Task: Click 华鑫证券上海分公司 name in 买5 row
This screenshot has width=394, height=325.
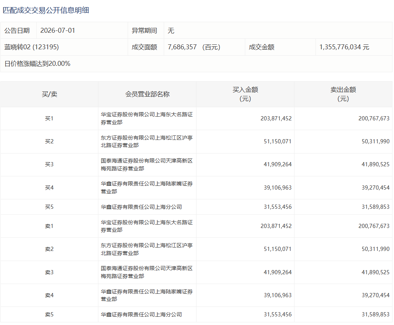Action: (x=141, y=207)
